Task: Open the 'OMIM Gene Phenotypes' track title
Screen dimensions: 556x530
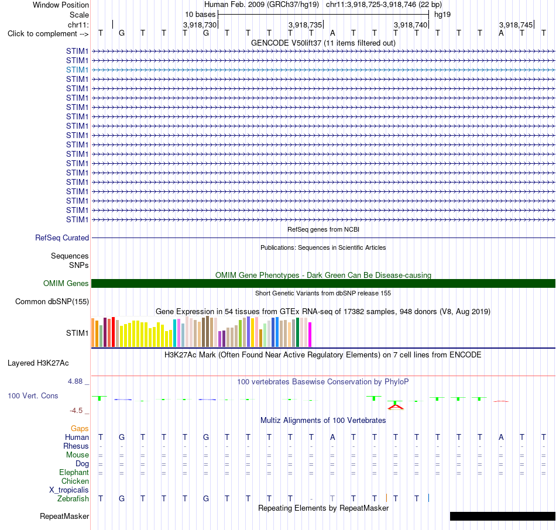Action: pyautogui.click(x=323, y=275)
